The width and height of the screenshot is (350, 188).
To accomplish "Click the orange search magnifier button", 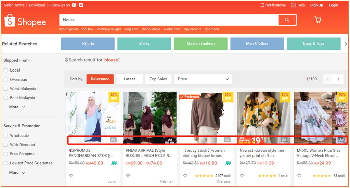I will pos(287,20).
